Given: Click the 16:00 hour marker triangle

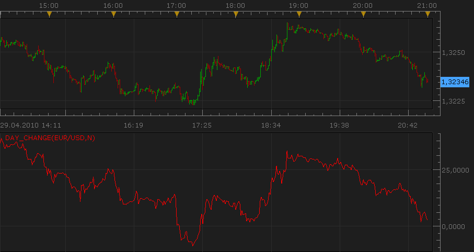Looking at the screenshot, I should point(113,14).
